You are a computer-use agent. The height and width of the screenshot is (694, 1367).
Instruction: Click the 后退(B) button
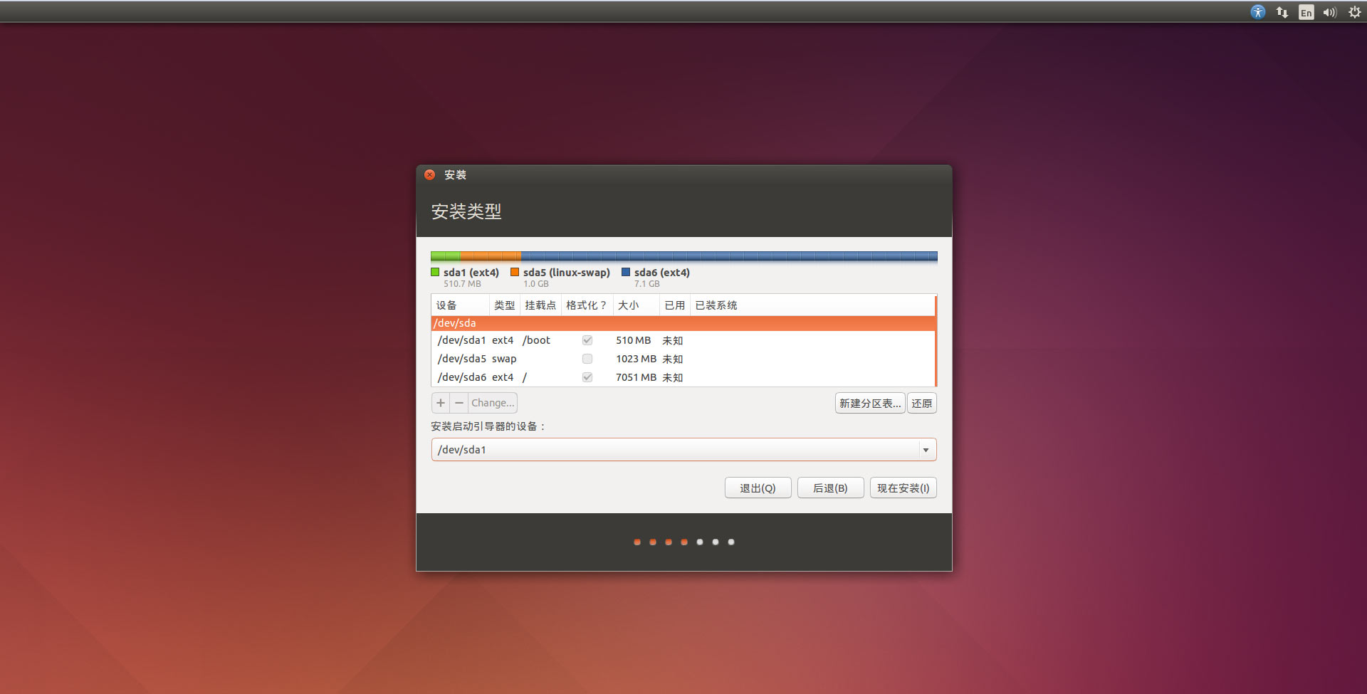[830, 488]
